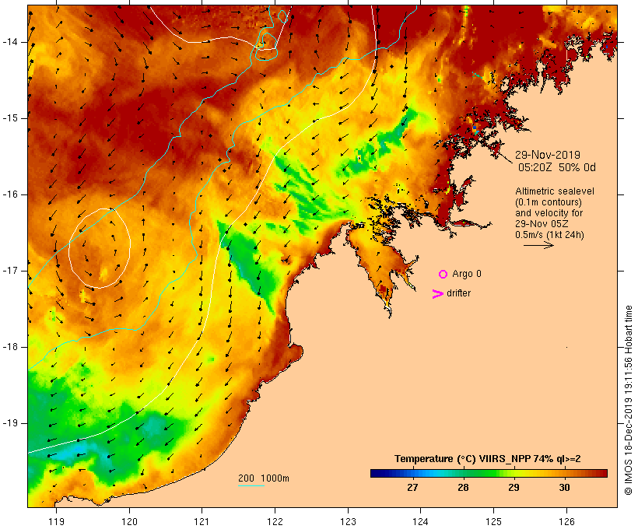638x529 pixels.
Task: Click the temperature color bar
Action: click(x=489, y=473)
